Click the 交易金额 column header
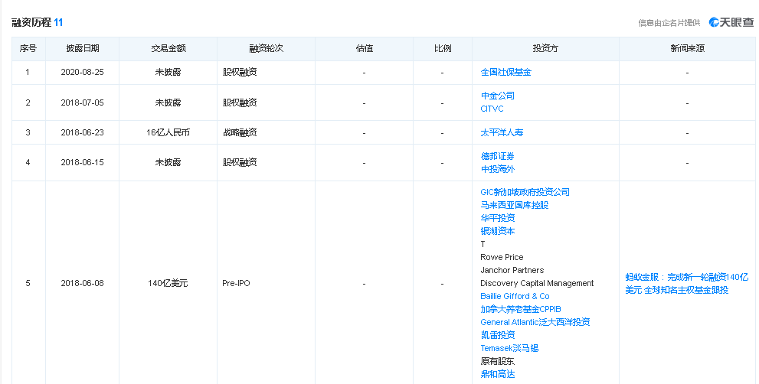This screenshot has width=759, height=384. [168, 48]
